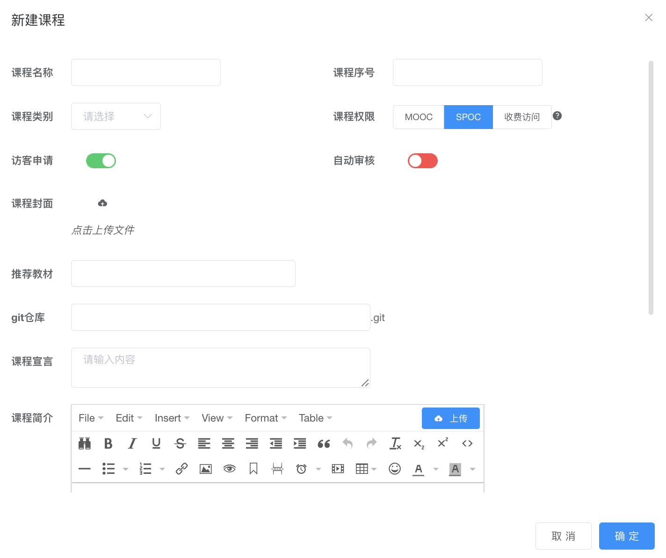This screenshot has width=666, height=558.
Task: Open the Insert menu
Action: click(x=172, y=418)
